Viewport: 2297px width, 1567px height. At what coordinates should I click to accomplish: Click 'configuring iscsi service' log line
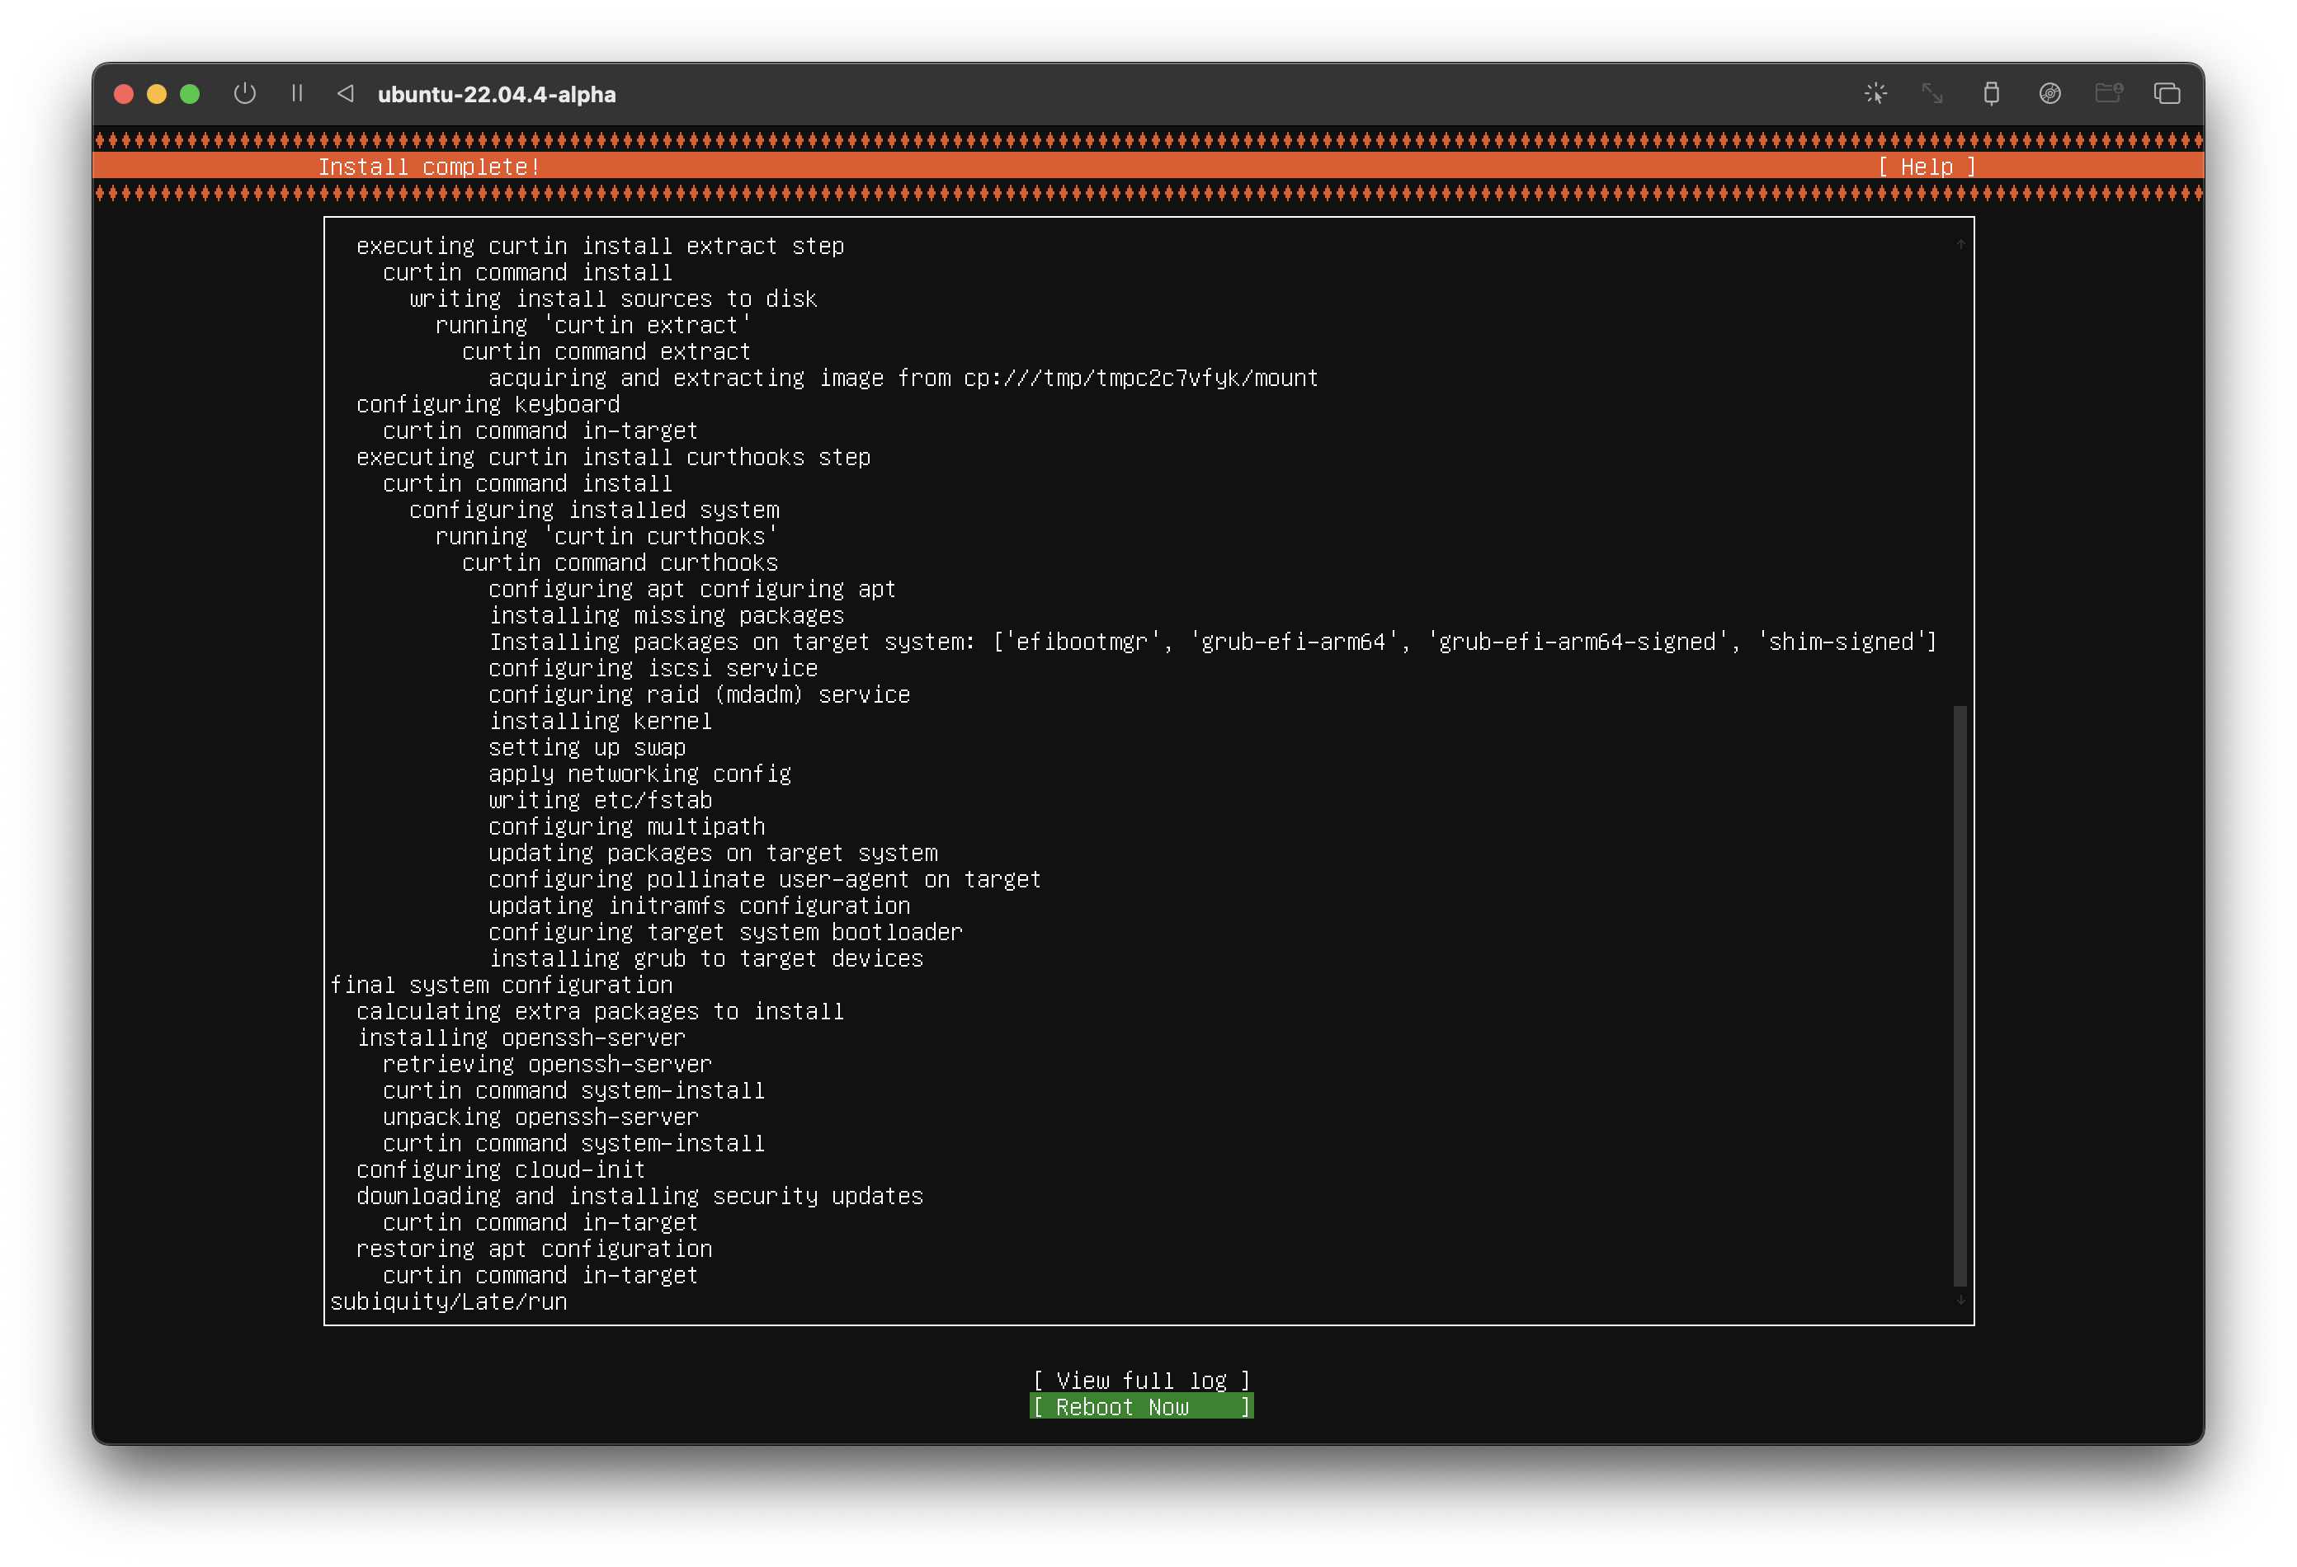653,668
